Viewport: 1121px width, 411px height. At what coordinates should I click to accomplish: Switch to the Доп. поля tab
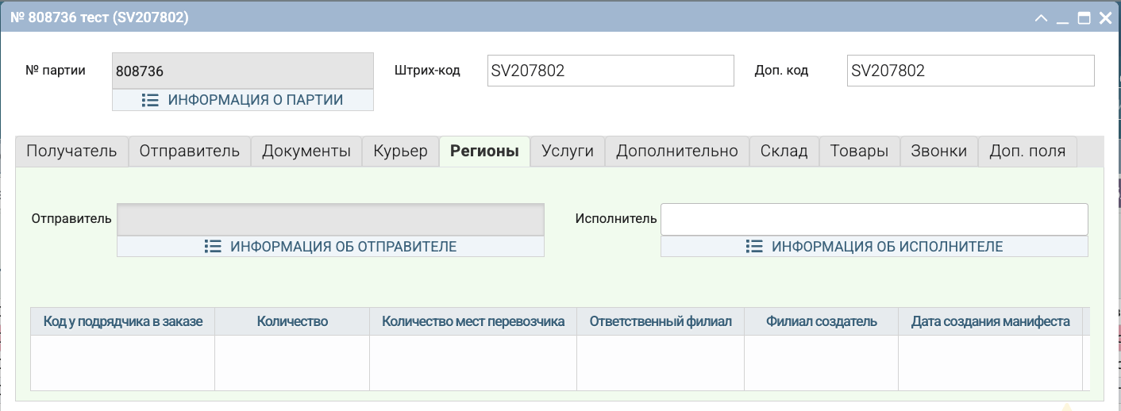click(x=1027, y=151)
